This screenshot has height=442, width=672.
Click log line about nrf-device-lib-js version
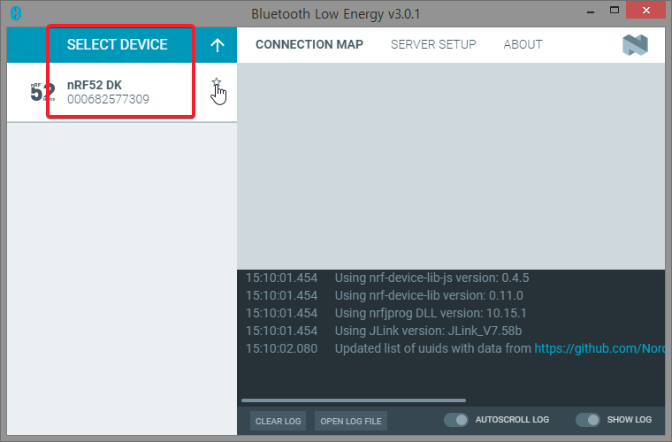point(431,278)
